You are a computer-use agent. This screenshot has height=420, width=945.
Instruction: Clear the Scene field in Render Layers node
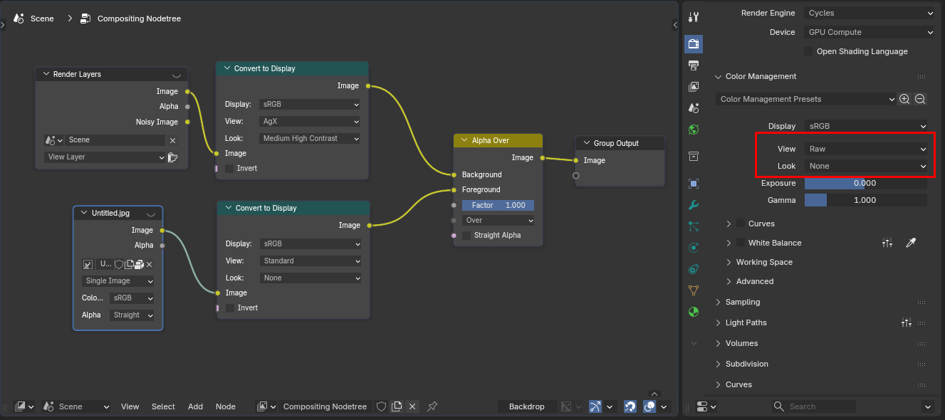tap(172, 140)
